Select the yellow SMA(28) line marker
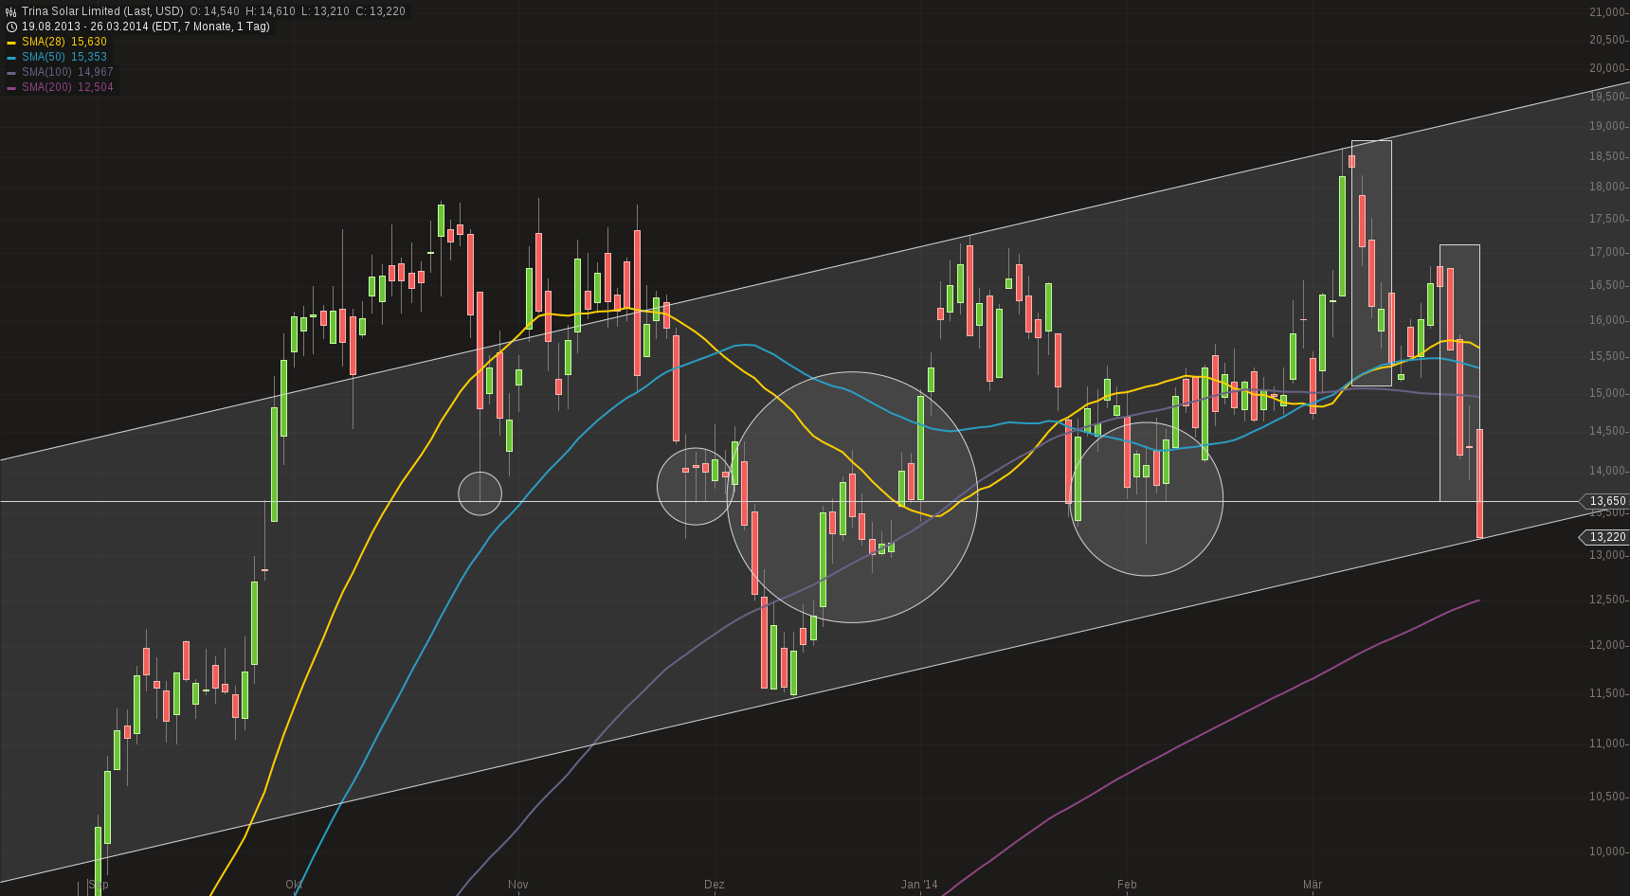The width and height of the screenshot is (1630, 896). [11, 42]
